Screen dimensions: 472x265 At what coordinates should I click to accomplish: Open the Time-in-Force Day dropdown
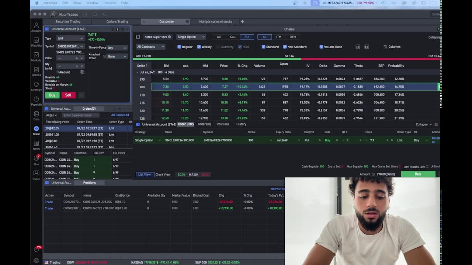tap(117, 48)
